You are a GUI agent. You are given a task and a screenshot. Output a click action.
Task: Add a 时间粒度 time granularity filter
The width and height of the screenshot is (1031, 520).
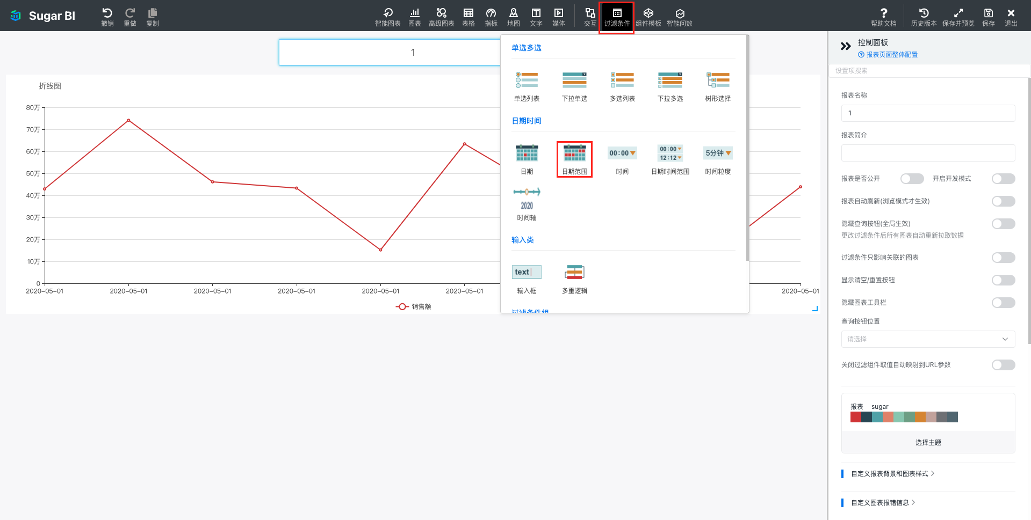click(718, 159)
